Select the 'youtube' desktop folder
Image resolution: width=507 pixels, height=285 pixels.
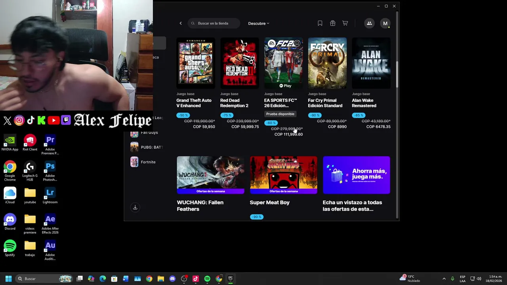point(30,196)
